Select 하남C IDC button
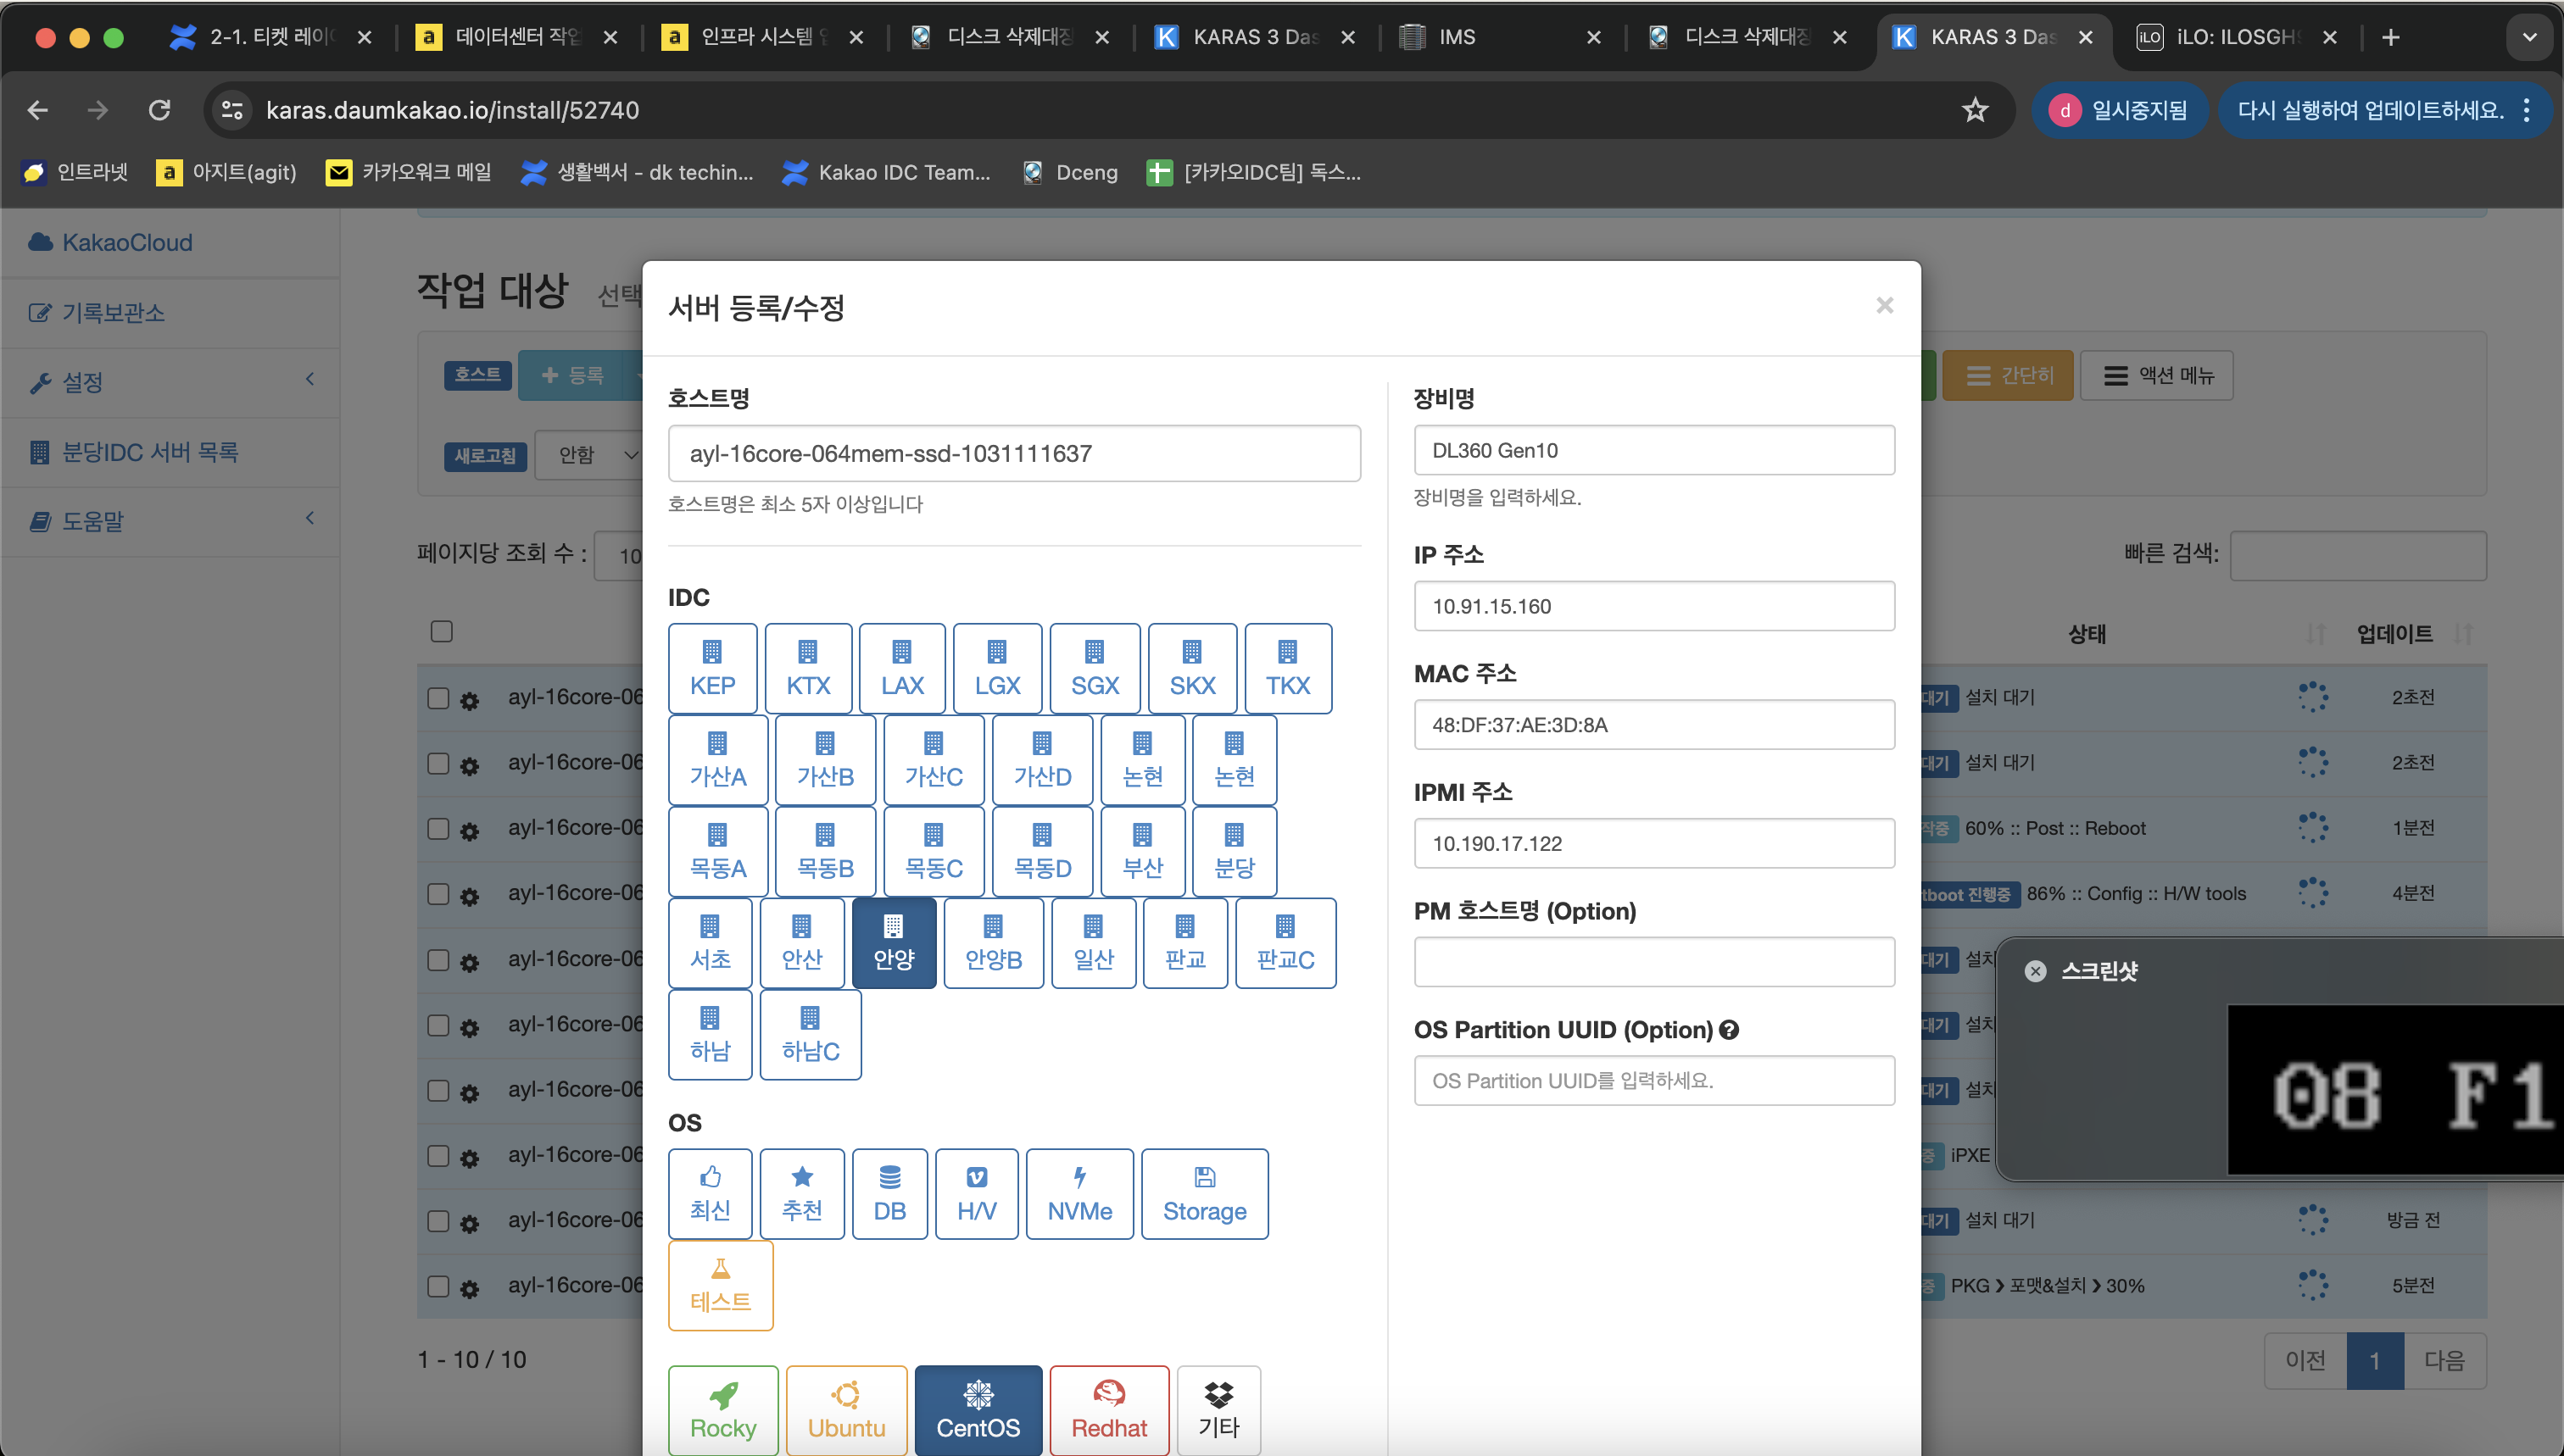 pos(811,1034)
